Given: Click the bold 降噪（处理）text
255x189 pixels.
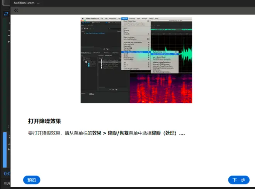Looking at the screenshot, I should click(x=164, y=133).
